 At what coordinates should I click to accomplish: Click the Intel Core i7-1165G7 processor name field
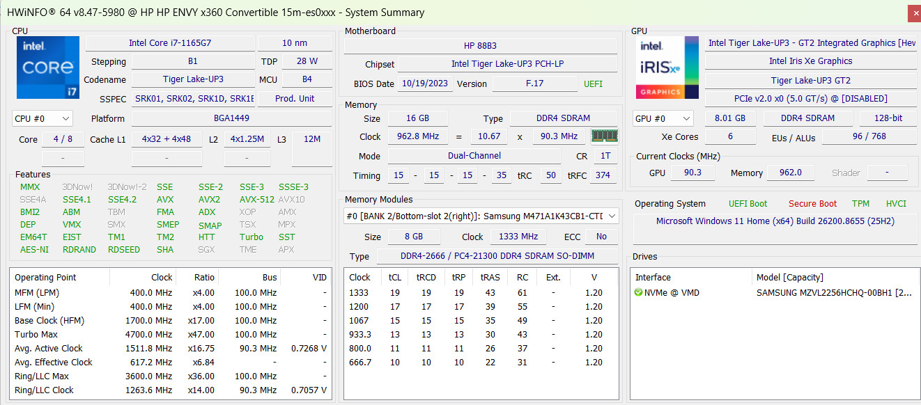[170, 43]
